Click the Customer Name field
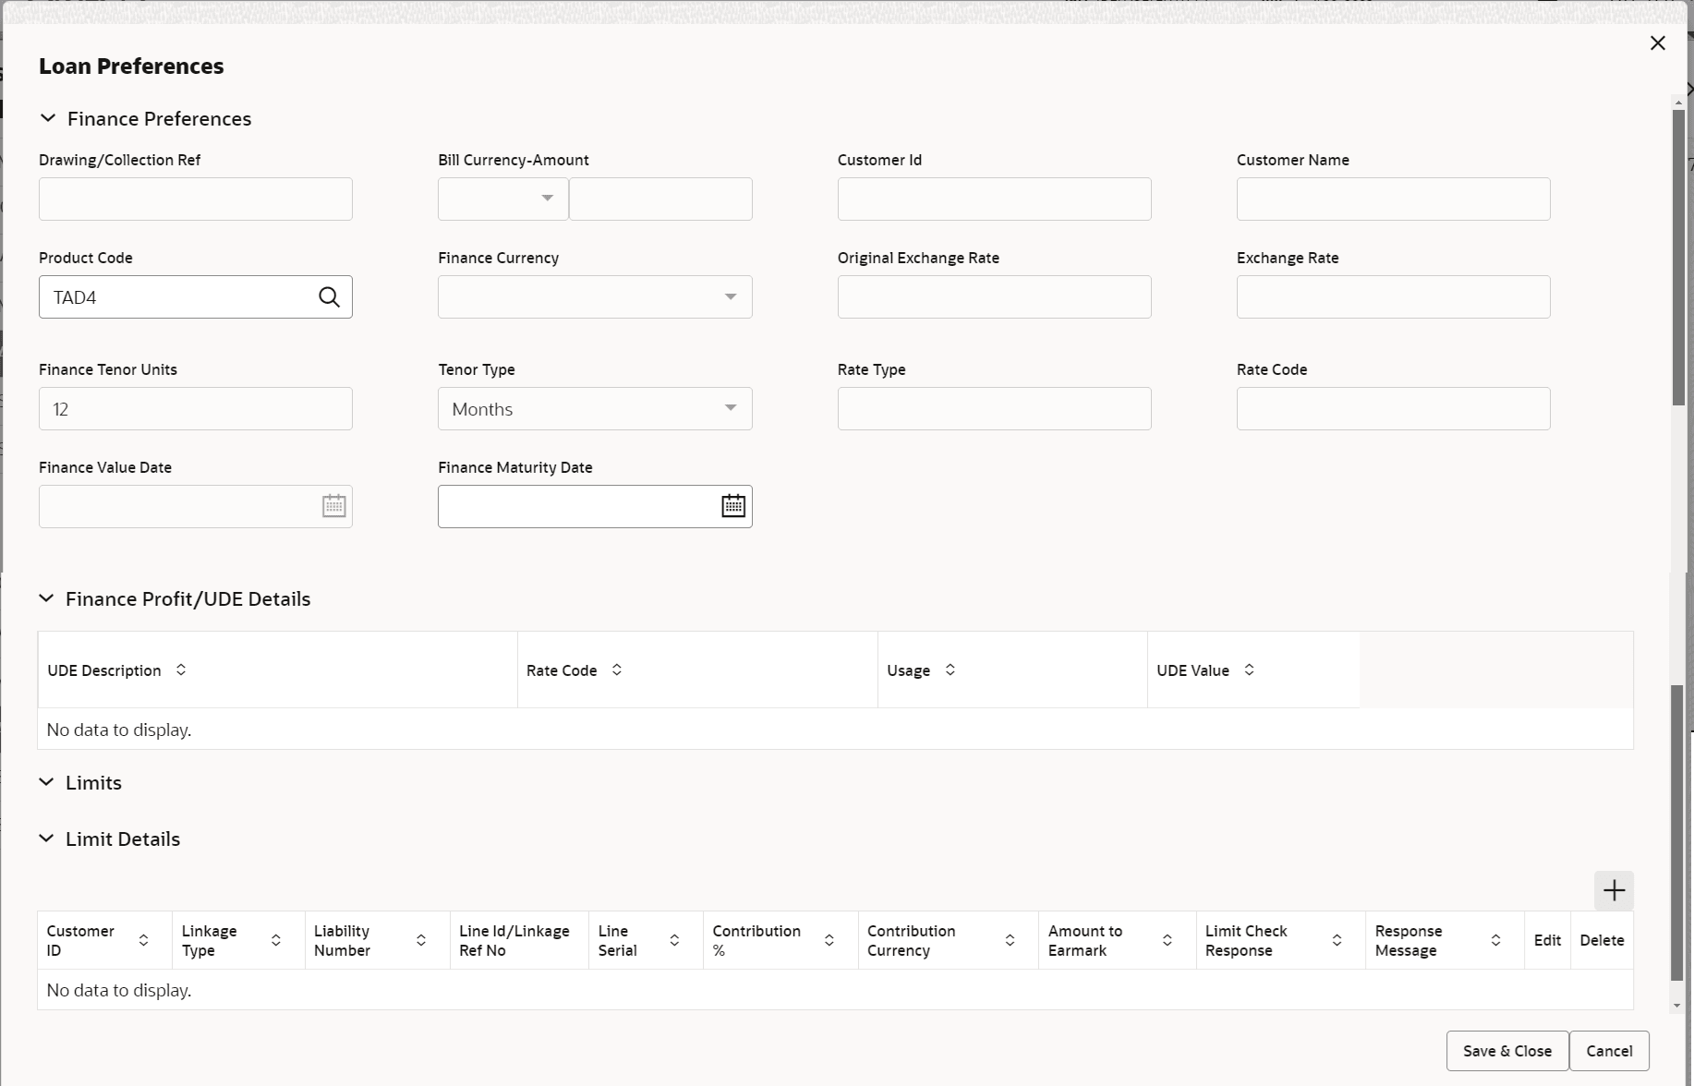 point(1393,199)
